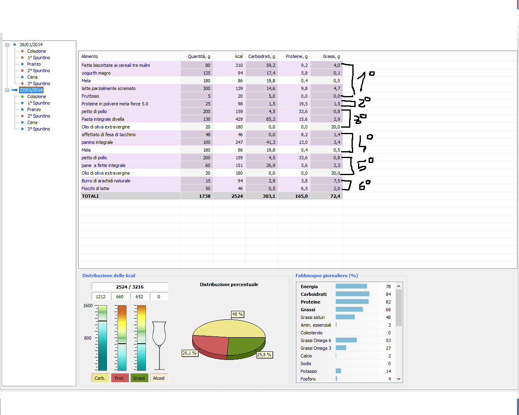Click the yellow Carb. legend swatch
The height and width of the screenshot is (415, 519).
click(100, 378)
